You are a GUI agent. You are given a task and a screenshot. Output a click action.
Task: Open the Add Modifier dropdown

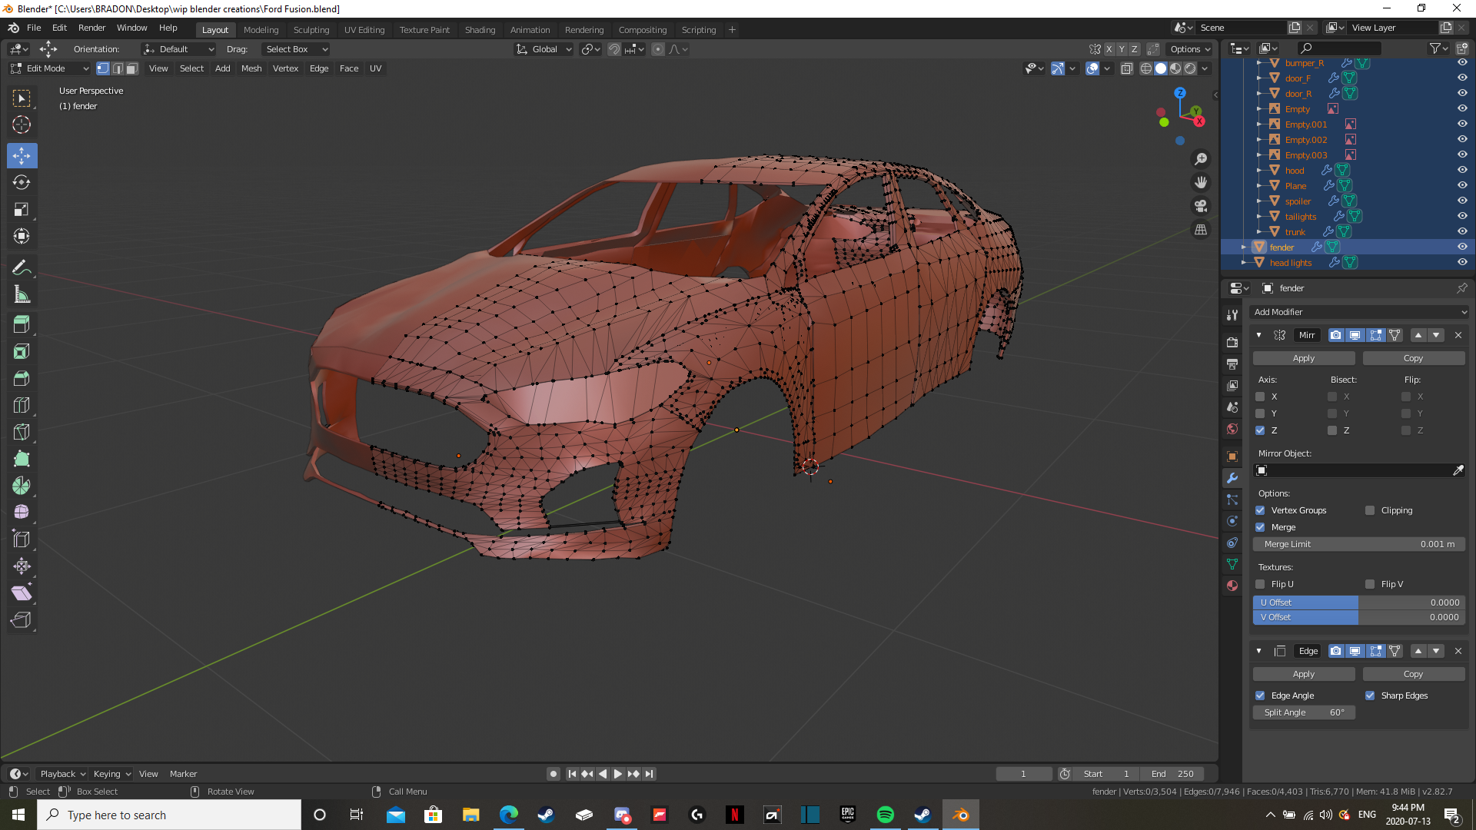(1359, 312)
